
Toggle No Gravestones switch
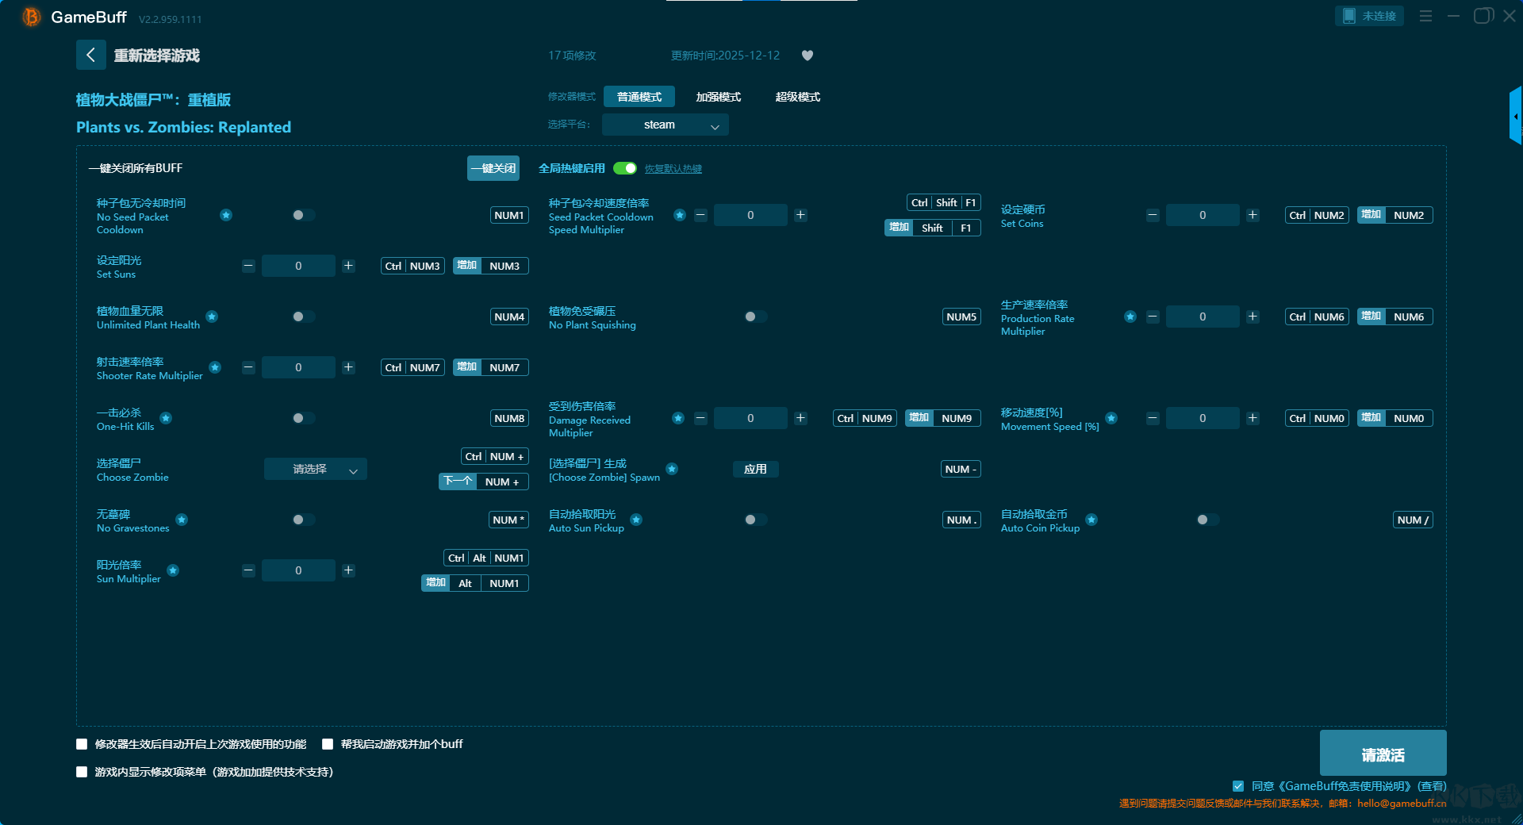[303, 520]
